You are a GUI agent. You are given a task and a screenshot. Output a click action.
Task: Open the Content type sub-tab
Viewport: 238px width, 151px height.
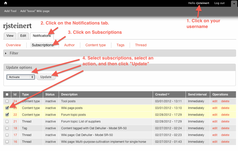pos(96,45)
